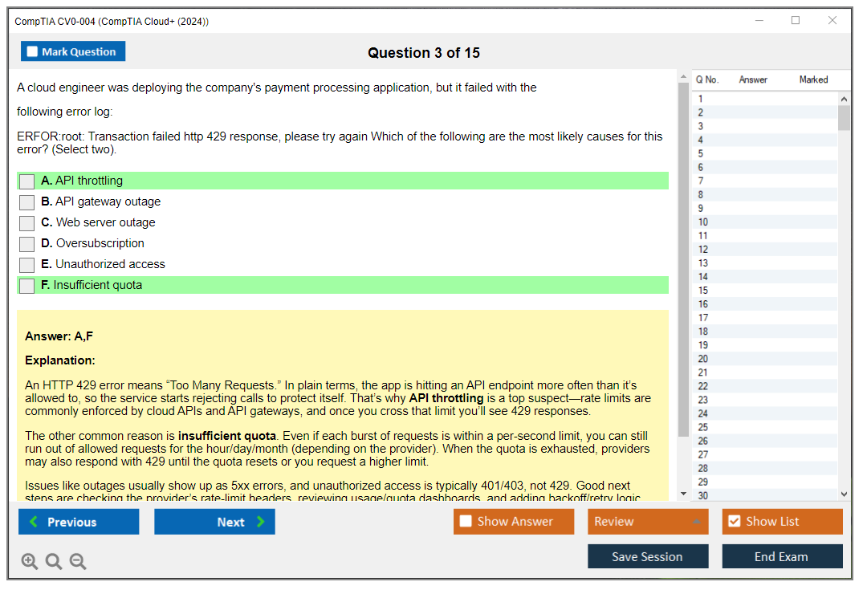Reset zoom with the plain magnifier icon

[x=54, y=561]
